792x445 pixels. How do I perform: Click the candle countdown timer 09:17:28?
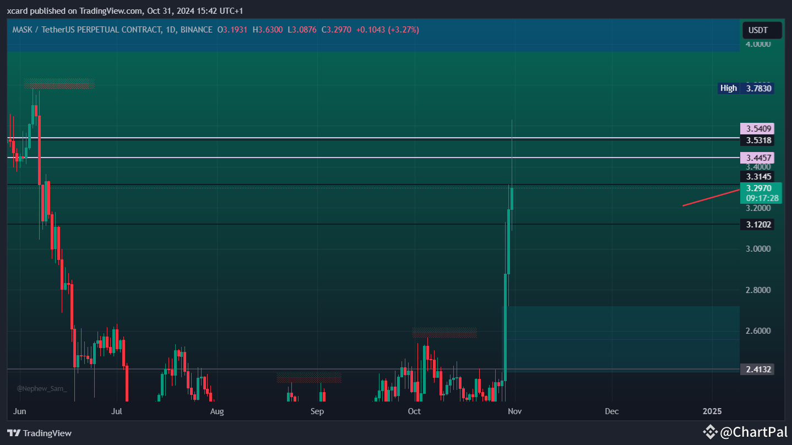[x=763, y=197]
